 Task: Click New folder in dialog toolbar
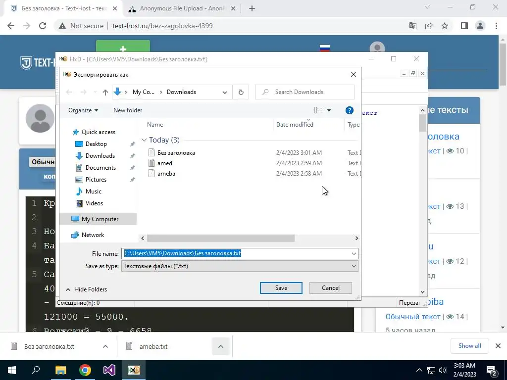128,110
